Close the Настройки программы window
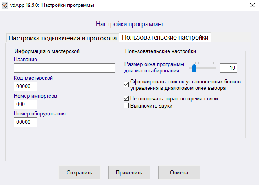This screenshot has height=185, width=259. point(249,5)
